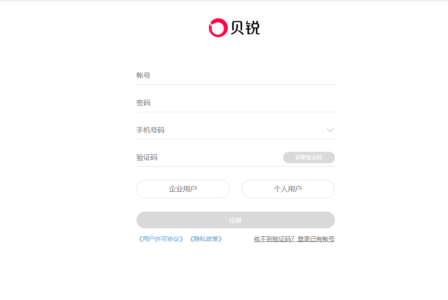Focus the 密码 input field
The height and width of the screenshot is (300, 448).
tap(242, 103)
